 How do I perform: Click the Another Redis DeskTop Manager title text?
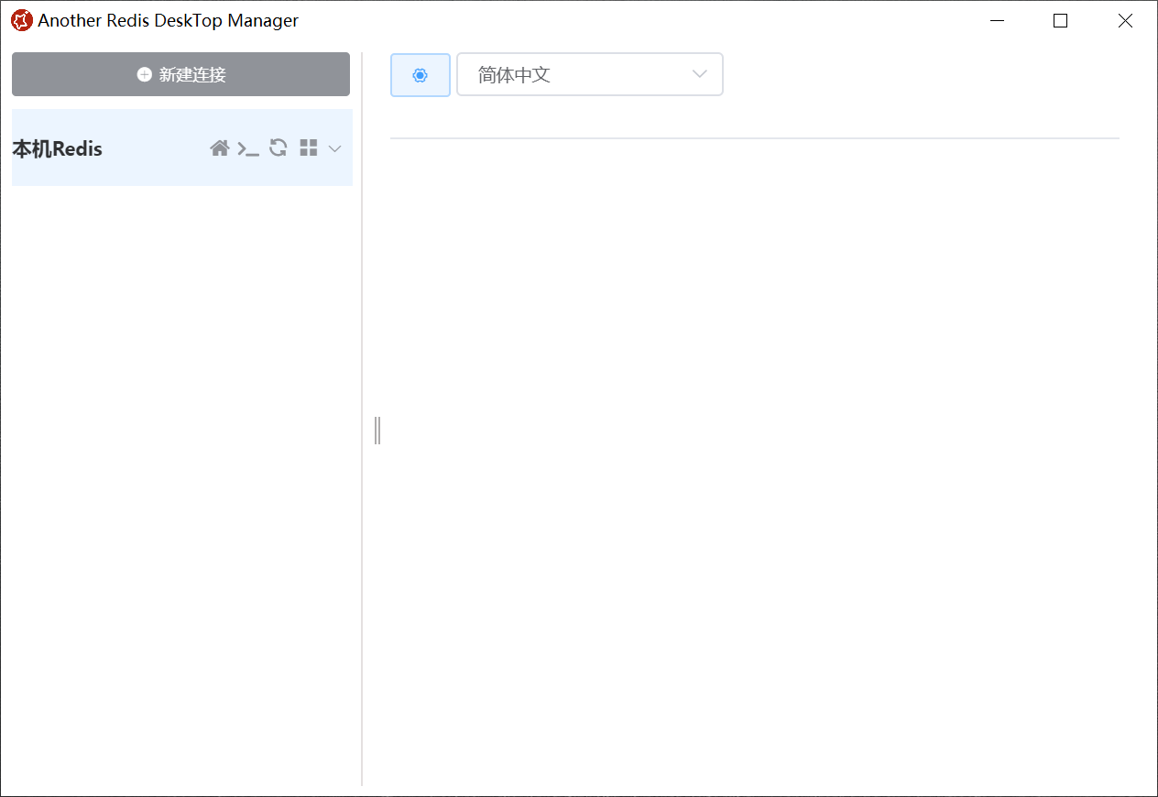click(168, 20)
